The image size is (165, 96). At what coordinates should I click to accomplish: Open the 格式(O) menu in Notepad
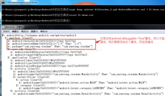coord(25,31)
